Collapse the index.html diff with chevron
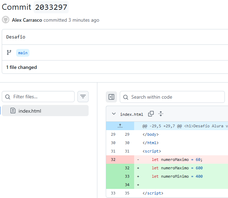The height and width of the screenshot is (198, 228). (114, 114)
